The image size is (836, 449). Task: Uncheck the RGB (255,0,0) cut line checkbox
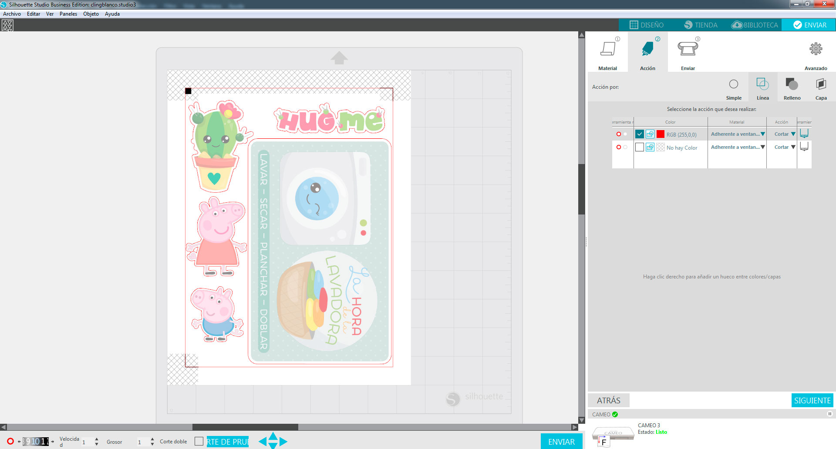point(639,134)
